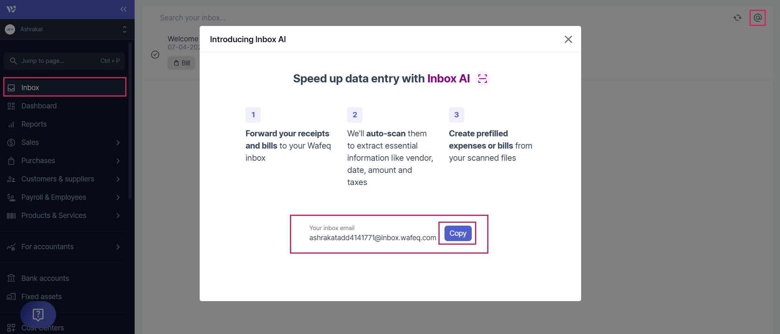Image resolution: width=780 pixels, height=334 pixels.
Task: Collapse the sidebar with the double chevron
Action: (x=123, y=9)
